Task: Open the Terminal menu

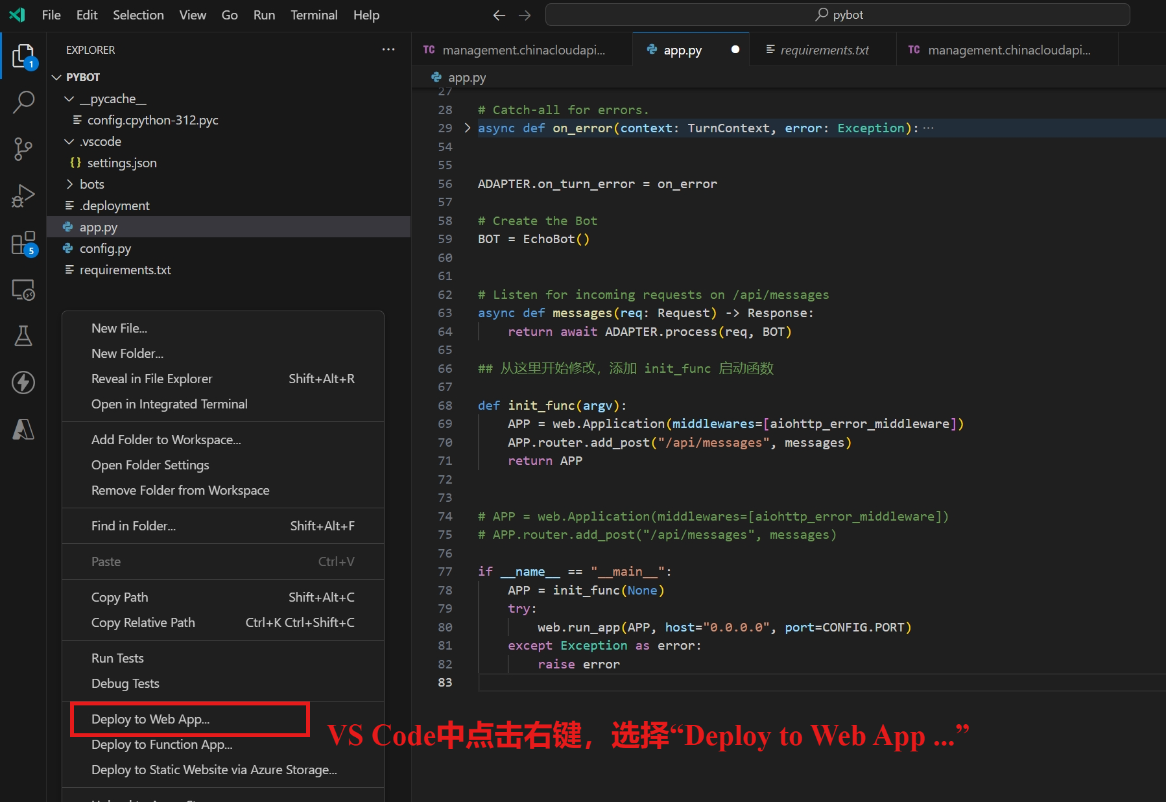Action: [314, 14]
